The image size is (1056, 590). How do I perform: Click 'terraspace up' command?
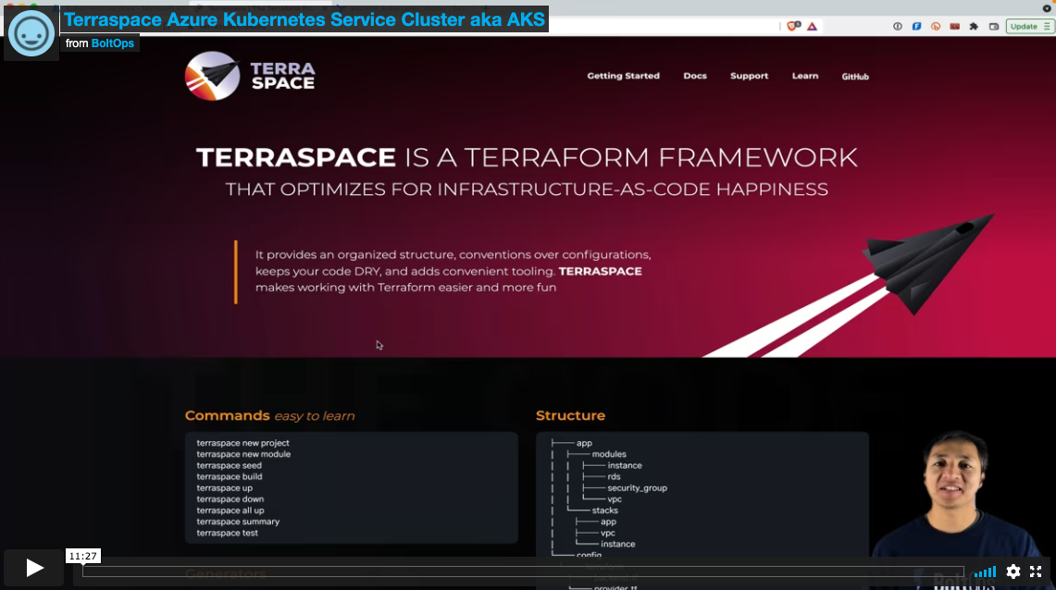[224, 487]
